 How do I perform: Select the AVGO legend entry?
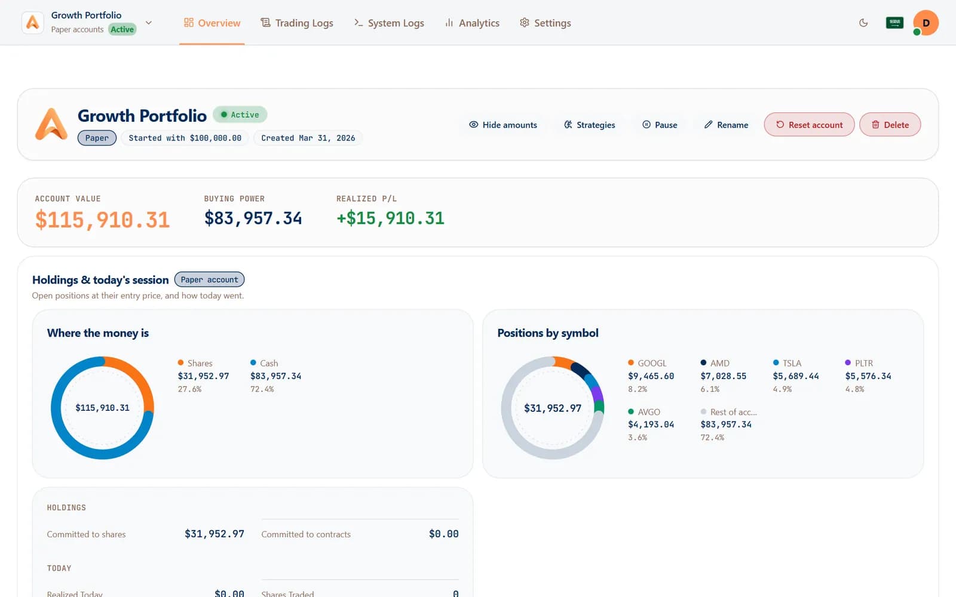point(651,424)
